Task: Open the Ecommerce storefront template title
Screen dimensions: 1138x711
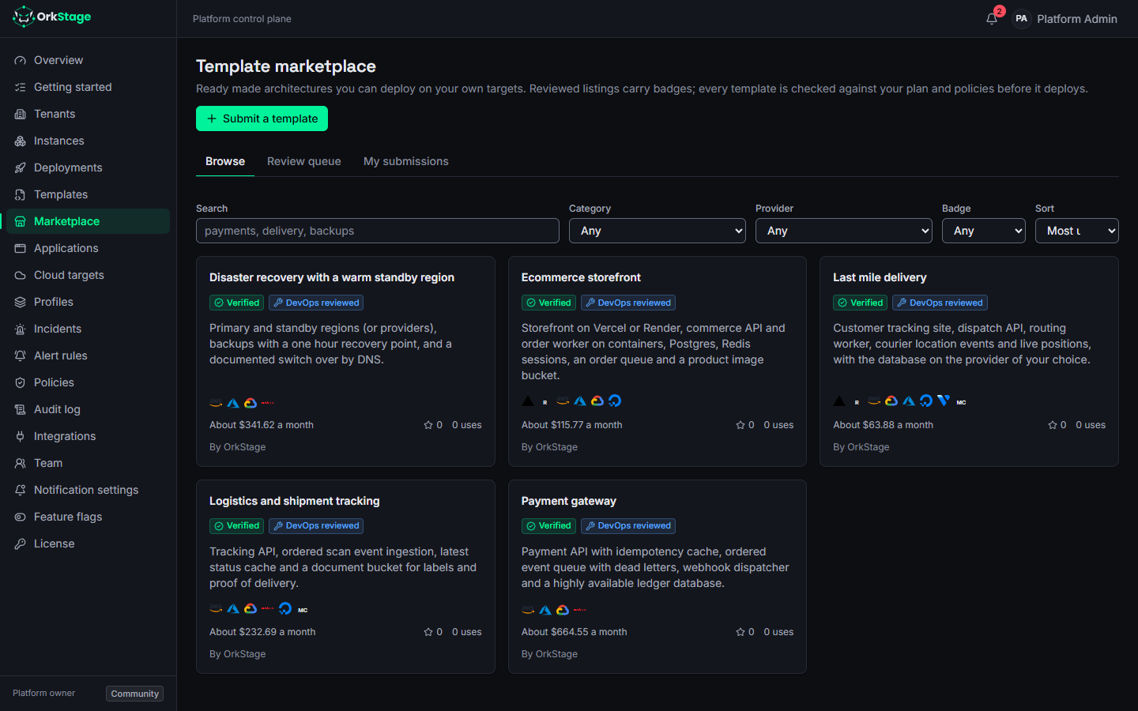Action: 581,277
